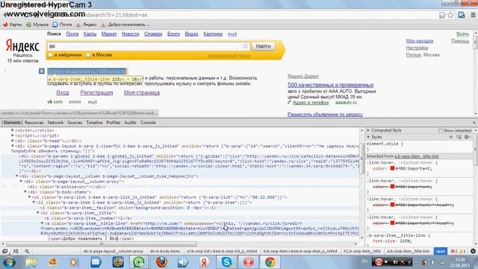
Task: Click the page translate icon in address bar
Action: coord(442,15)
